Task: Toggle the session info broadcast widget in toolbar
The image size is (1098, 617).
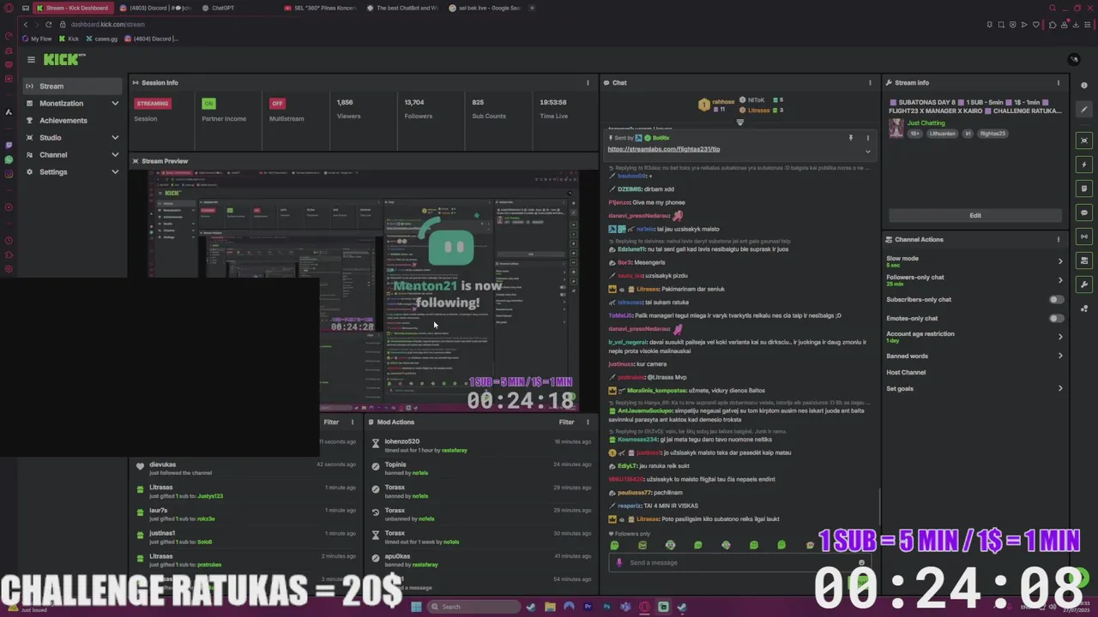Action: 1084,237
